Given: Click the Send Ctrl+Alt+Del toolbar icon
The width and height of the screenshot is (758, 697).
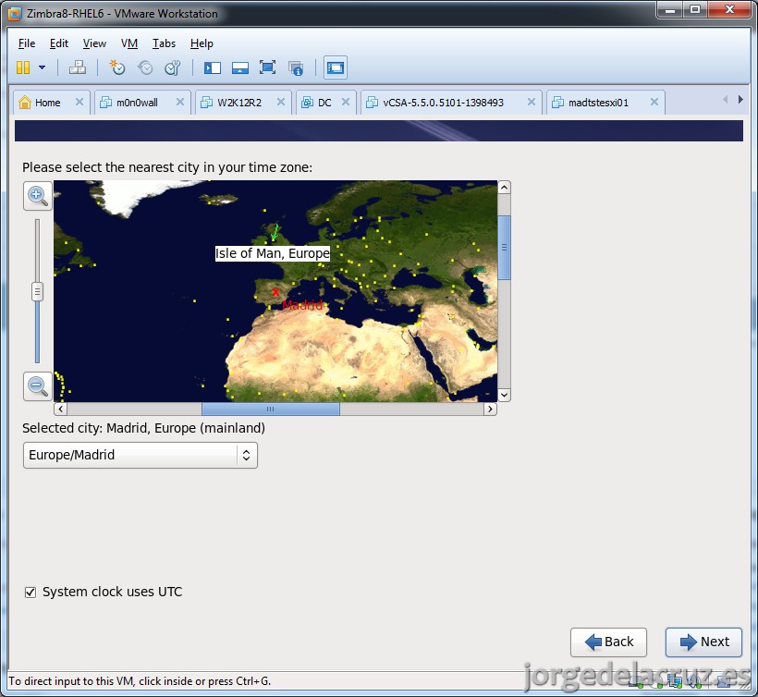Looking at the screenshot, I should 78,67.
